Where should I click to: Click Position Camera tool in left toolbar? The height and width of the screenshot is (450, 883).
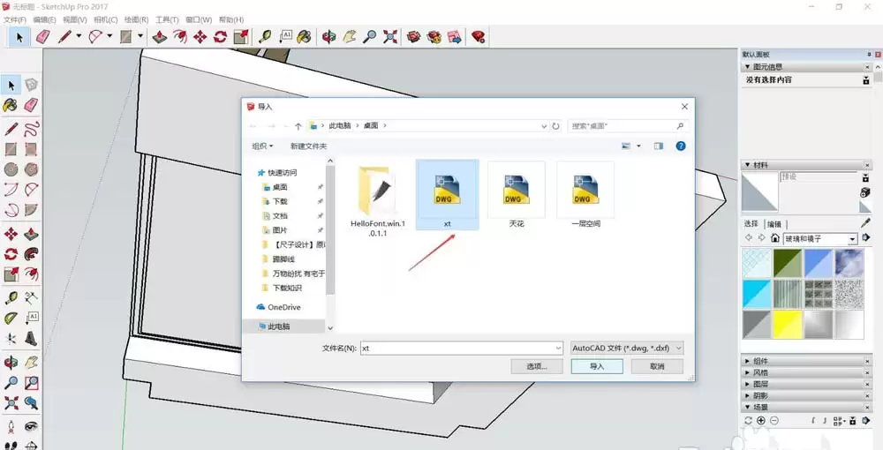[11, 426]
